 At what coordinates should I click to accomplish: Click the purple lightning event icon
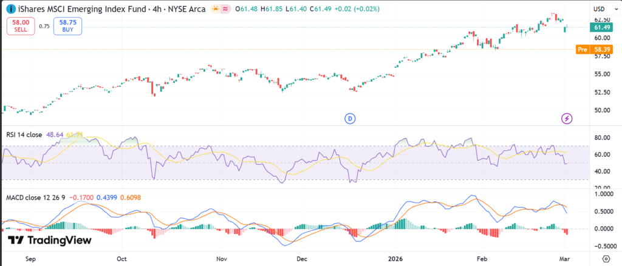[566, 118]
